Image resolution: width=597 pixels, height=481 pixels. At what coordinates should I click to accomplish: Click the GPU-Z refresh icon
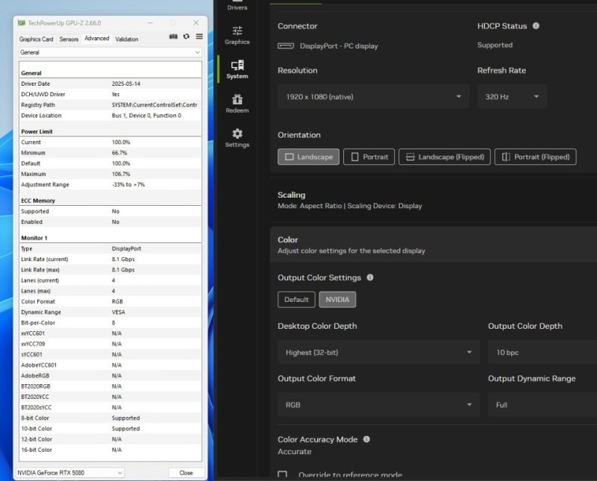click(186, 37)
